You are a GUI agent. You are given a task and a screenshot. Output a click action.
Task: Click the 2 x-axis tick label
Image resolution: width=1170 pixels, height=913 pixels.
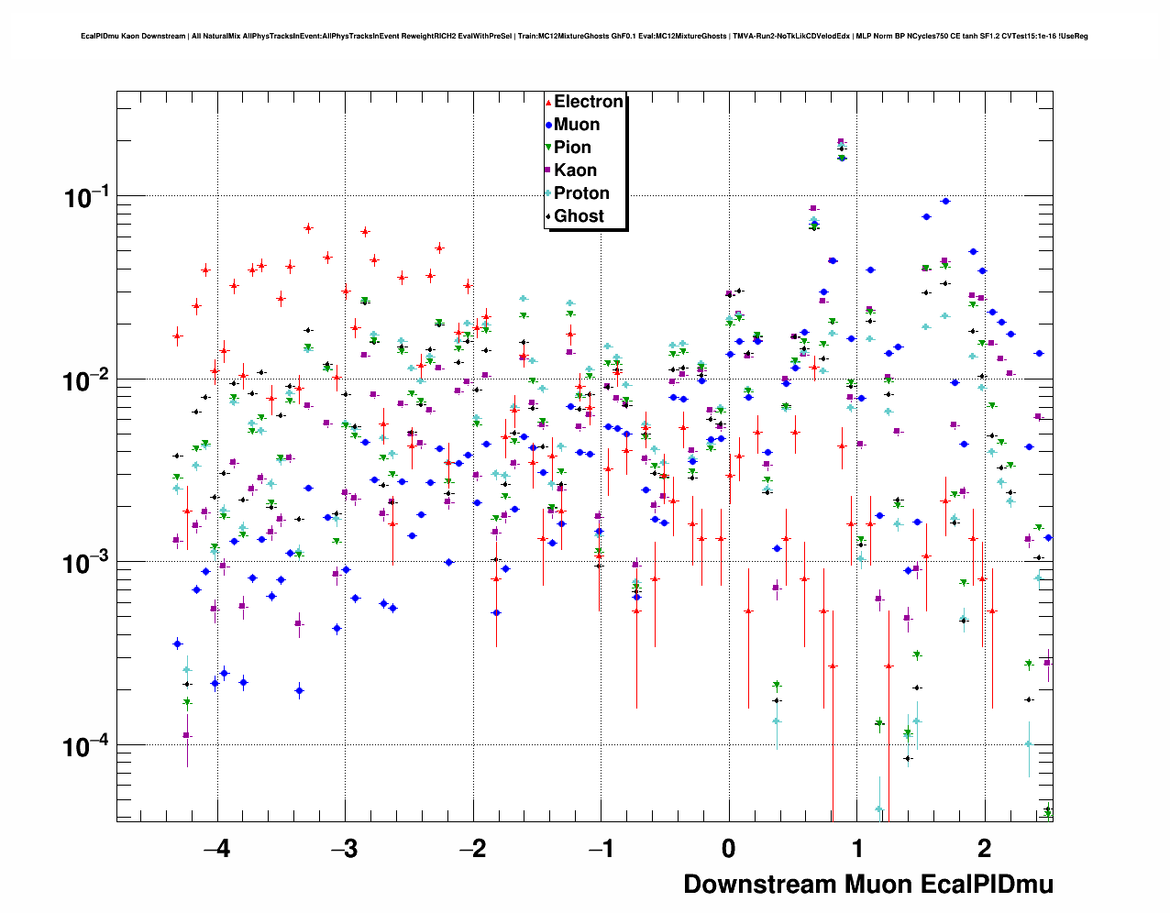click(x=985, y=848)
